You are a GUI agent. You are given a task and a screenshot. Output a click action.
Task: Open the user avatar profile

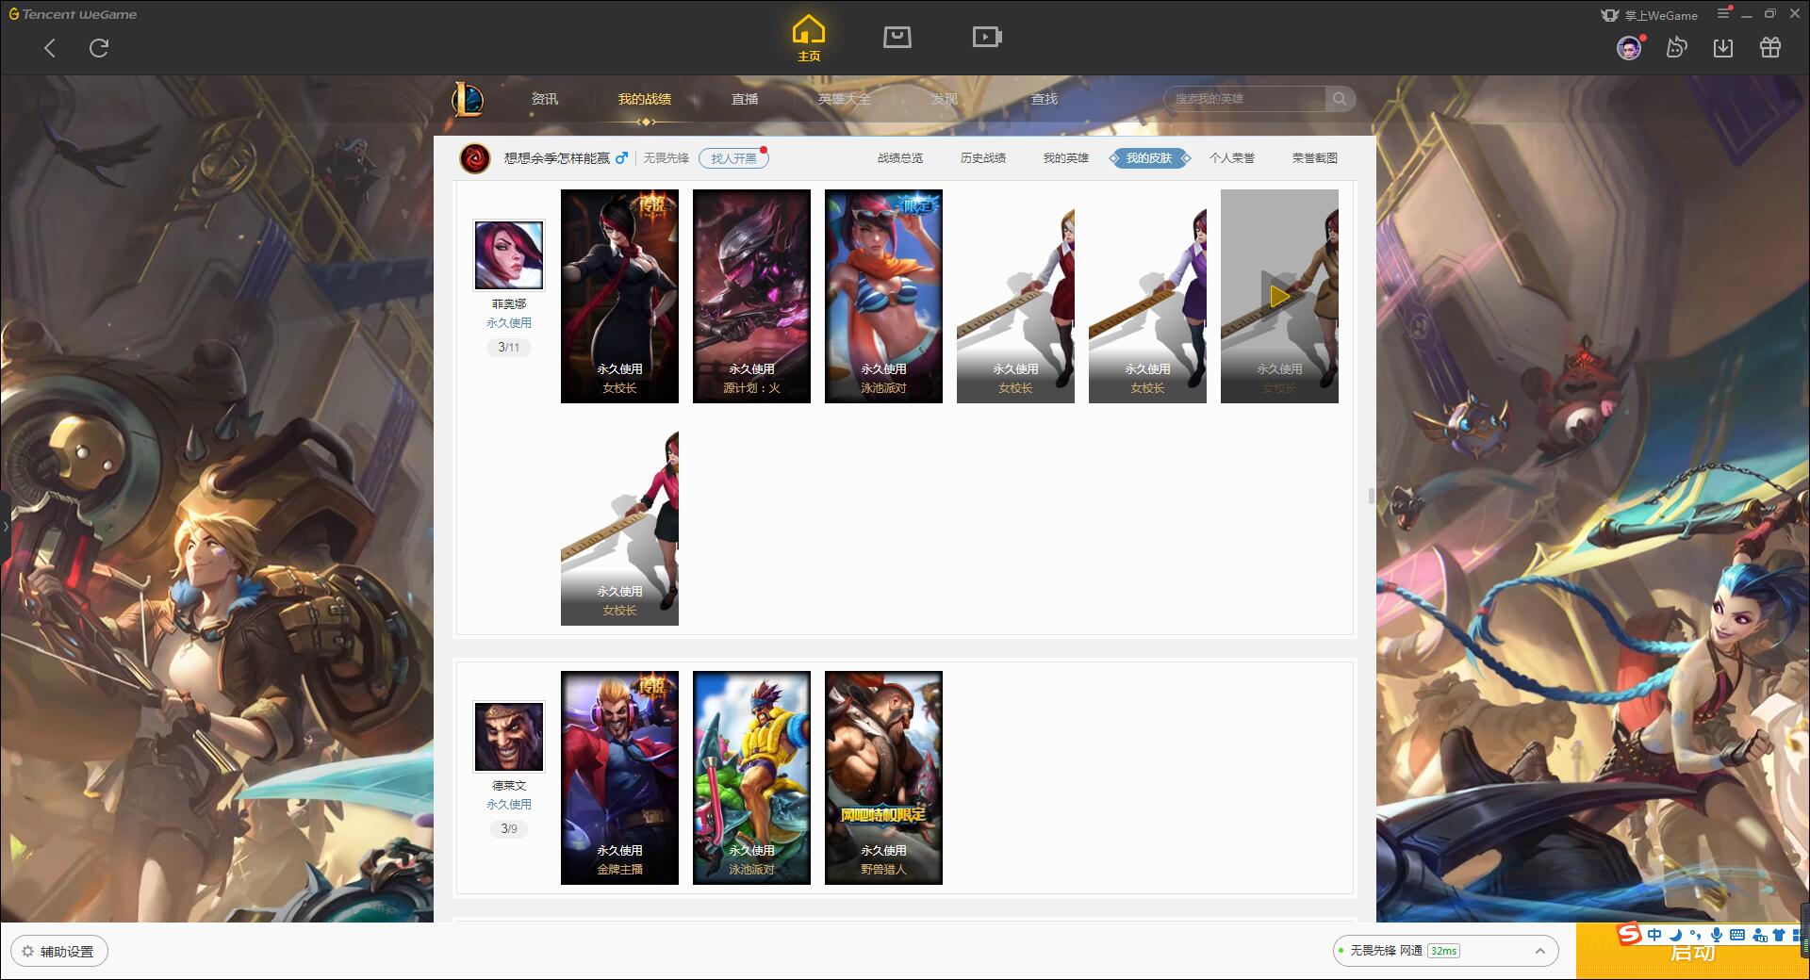point(1628,48)
